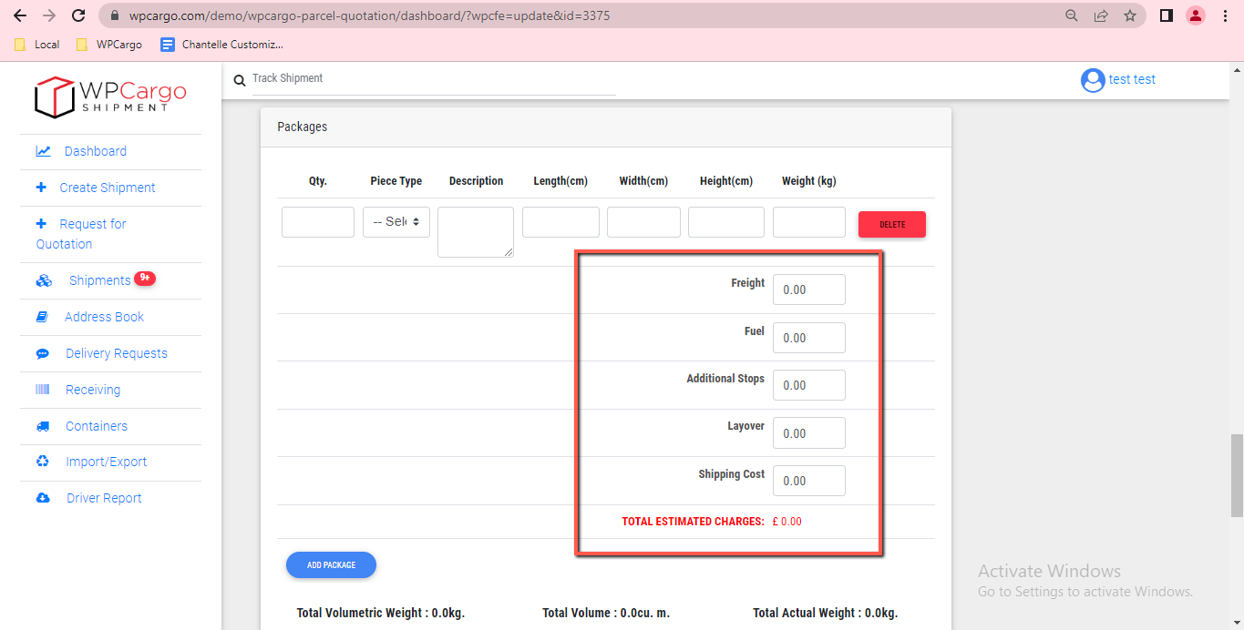The width and height of the screenshot is (1244, 630).
Task: Click the test test username link
Action: (x=1132, y=79)
